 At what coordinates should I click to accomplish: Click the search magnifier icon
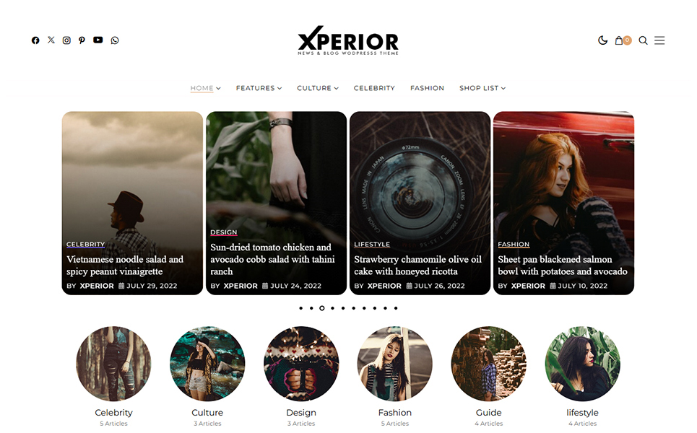tap(643, 40)
